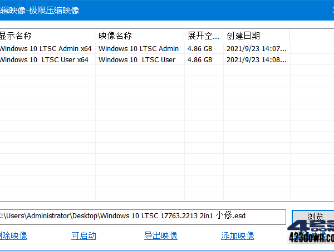This screenshot has height=251, width=334.
Task: Click image name Windows 10 LTSC User cell
Action: 137,60
